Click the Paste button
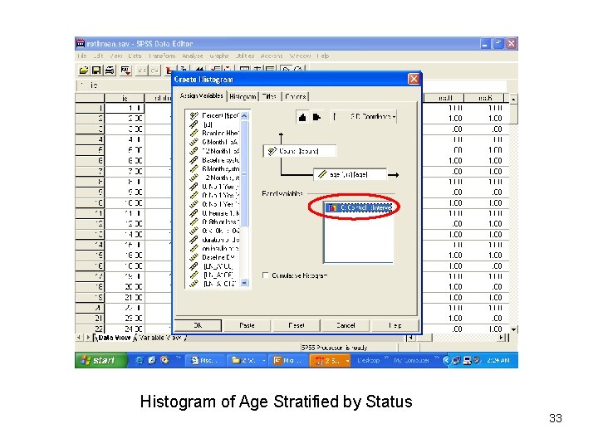The width and height of the screenshot is (598, 448). coord(247,326)
